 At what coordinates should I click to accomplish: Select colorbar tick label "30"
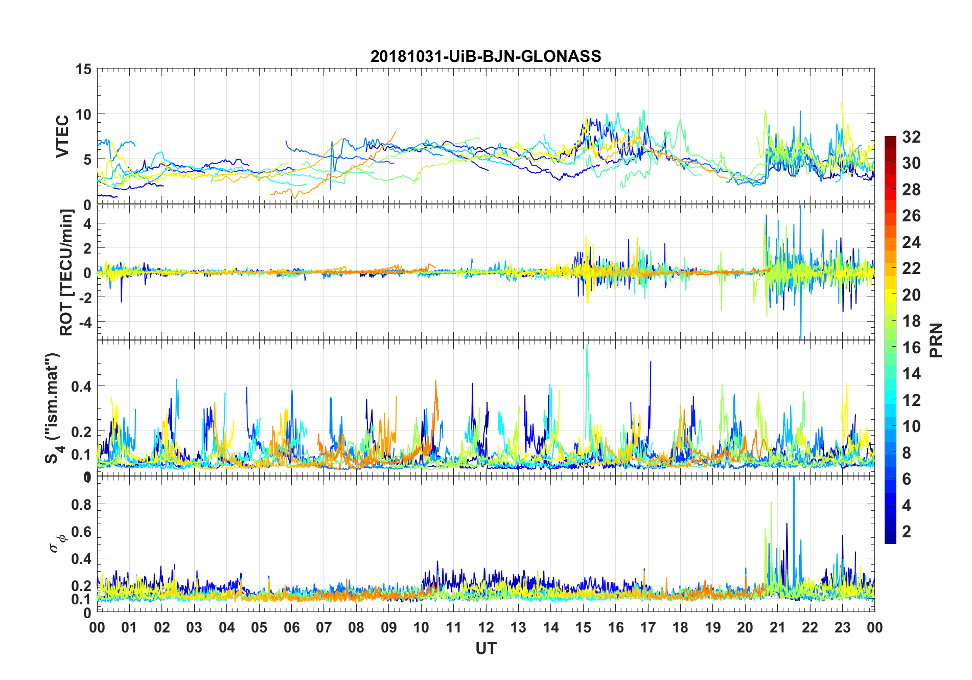pyautogui.click(x=911, y=163)
